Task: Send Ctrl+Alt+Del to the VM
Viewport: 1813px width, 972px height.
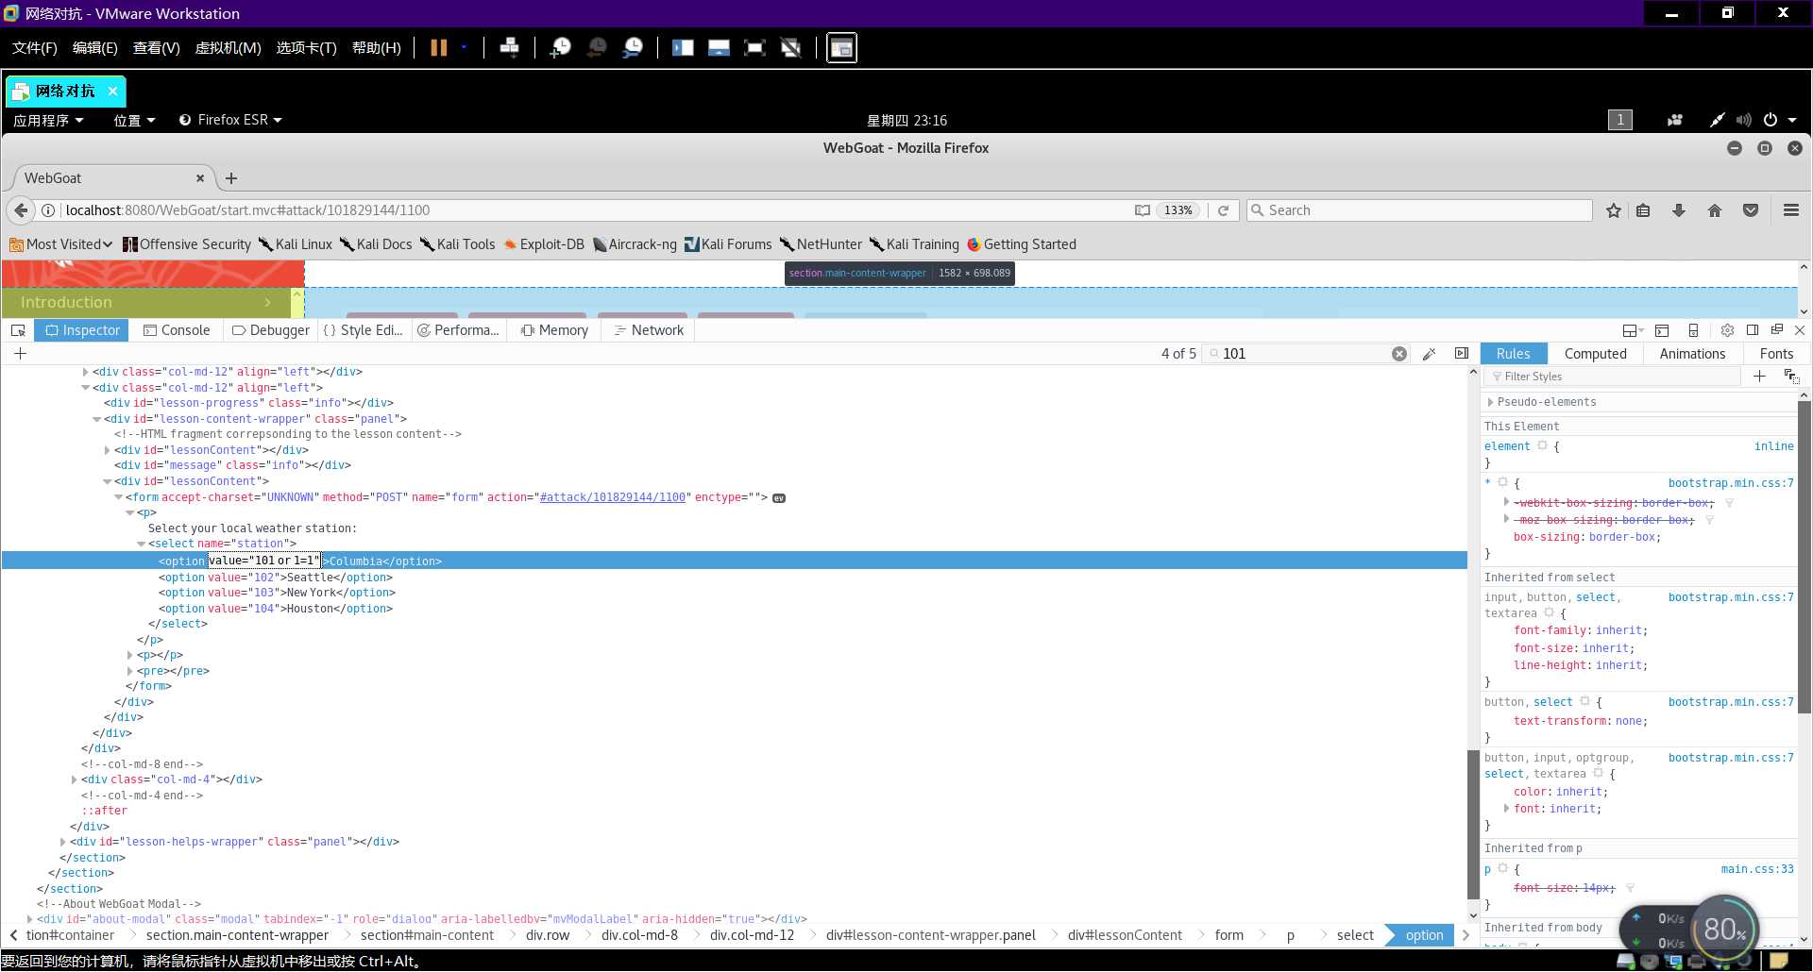Action: (509, 47)
